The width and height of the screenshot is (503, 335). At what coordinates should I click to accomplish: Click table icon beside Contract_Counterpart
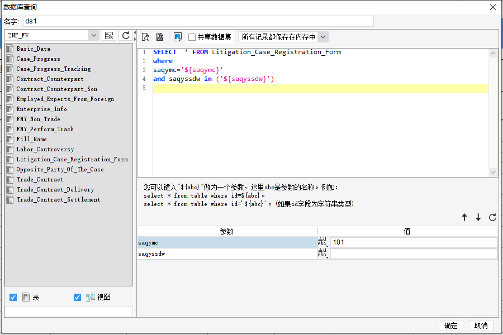pyautogui.click(x=10, y=79)
